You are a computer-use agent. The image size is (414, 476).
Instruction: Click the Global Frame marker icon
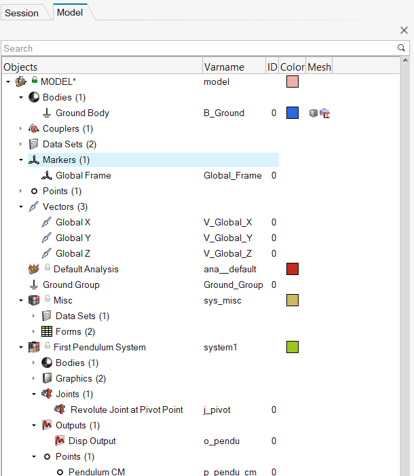tap(47, 176)
